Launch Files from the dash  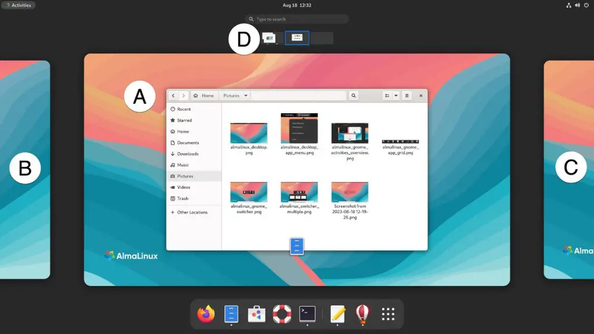(x=231, y=314)
